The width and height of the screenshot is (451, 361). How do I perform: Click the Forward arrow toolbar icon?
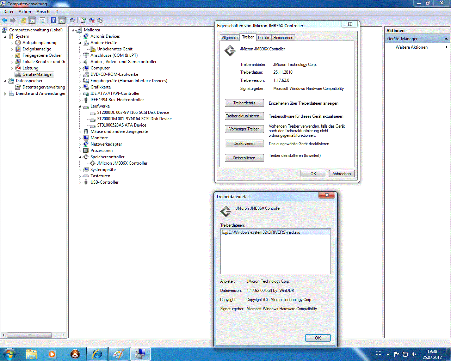13,20
